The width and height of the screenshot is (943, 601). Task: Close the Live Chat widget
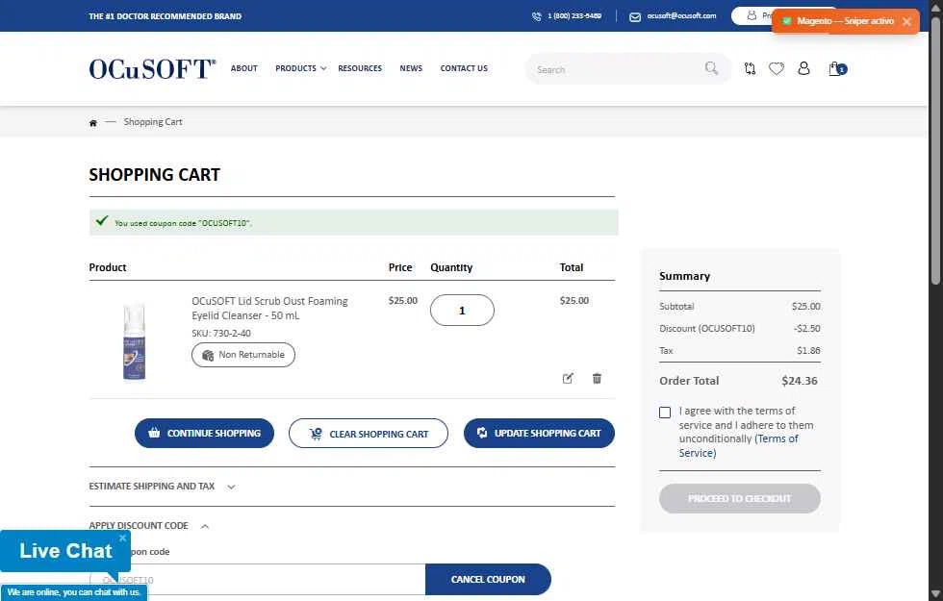click(123, 538)
